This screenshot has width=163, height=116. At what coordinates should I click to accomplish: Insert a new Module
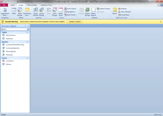click(122, 9)
